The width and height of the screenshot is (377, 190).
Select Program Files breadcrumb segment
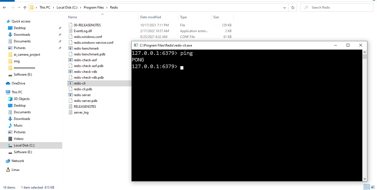tap(94, 7)
